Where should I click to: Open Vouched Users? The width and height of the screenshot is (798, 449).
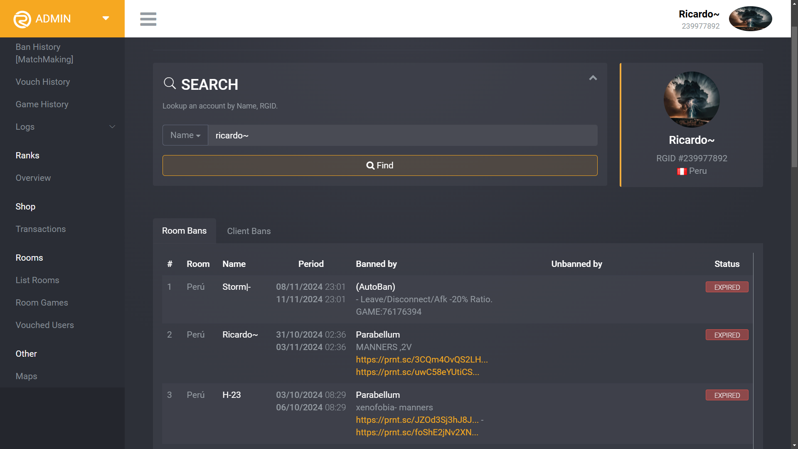45,325
